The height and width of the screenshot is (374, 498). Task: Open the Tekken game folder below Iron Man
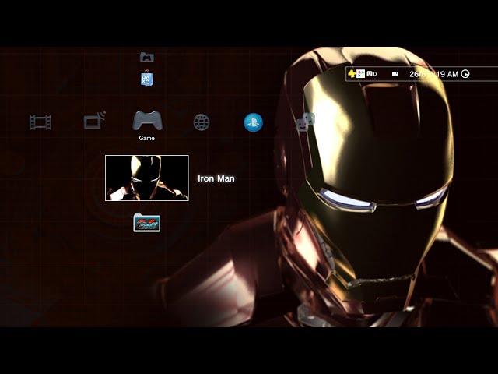(x=147, y=223)
